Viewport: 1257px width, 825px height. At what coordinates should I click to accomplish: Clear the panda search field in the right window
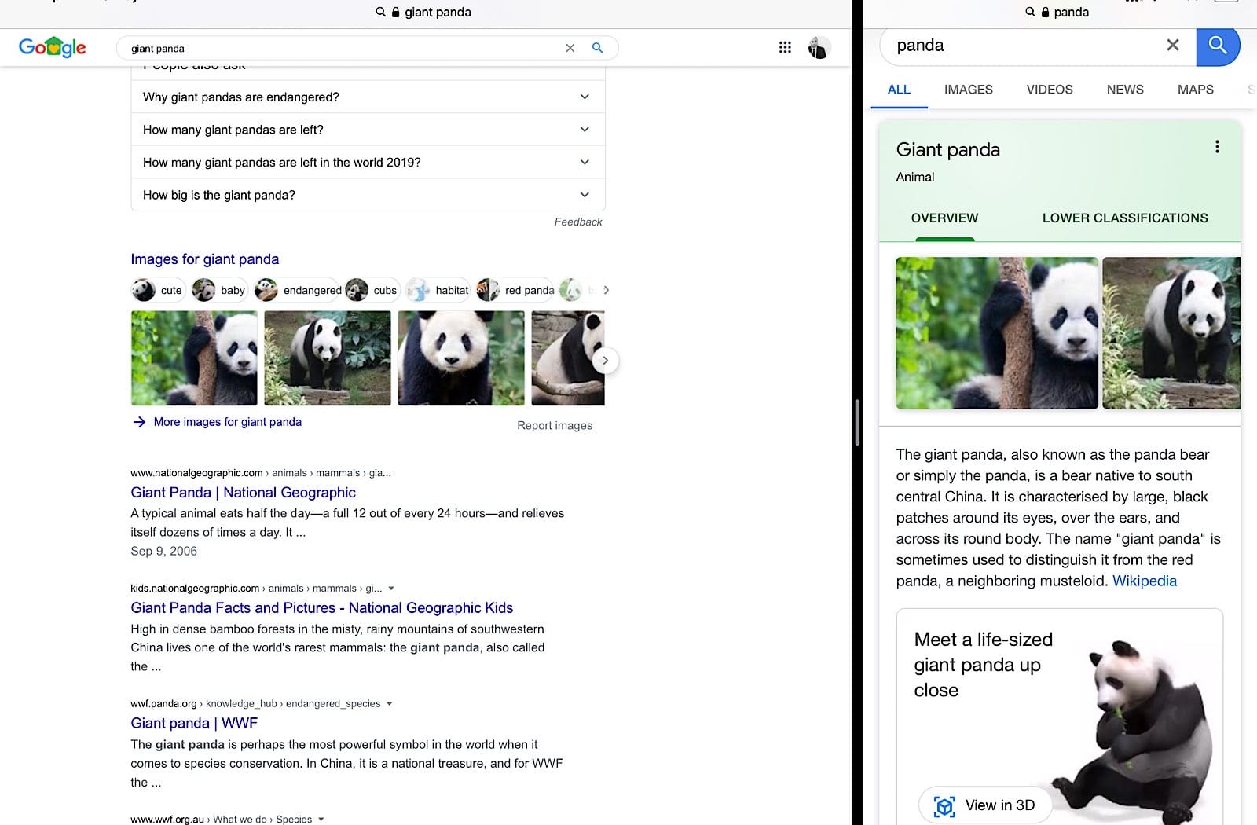tap(1173, 45)
